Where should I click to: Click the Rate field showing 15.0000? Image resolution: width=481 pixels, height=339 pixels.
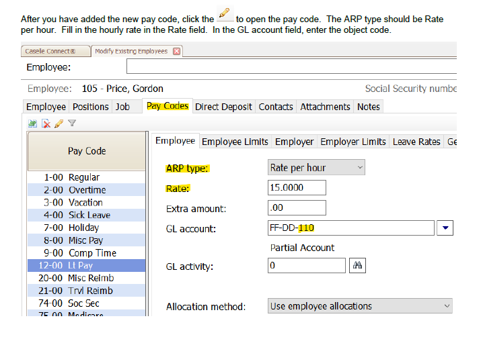click(297, 187)
